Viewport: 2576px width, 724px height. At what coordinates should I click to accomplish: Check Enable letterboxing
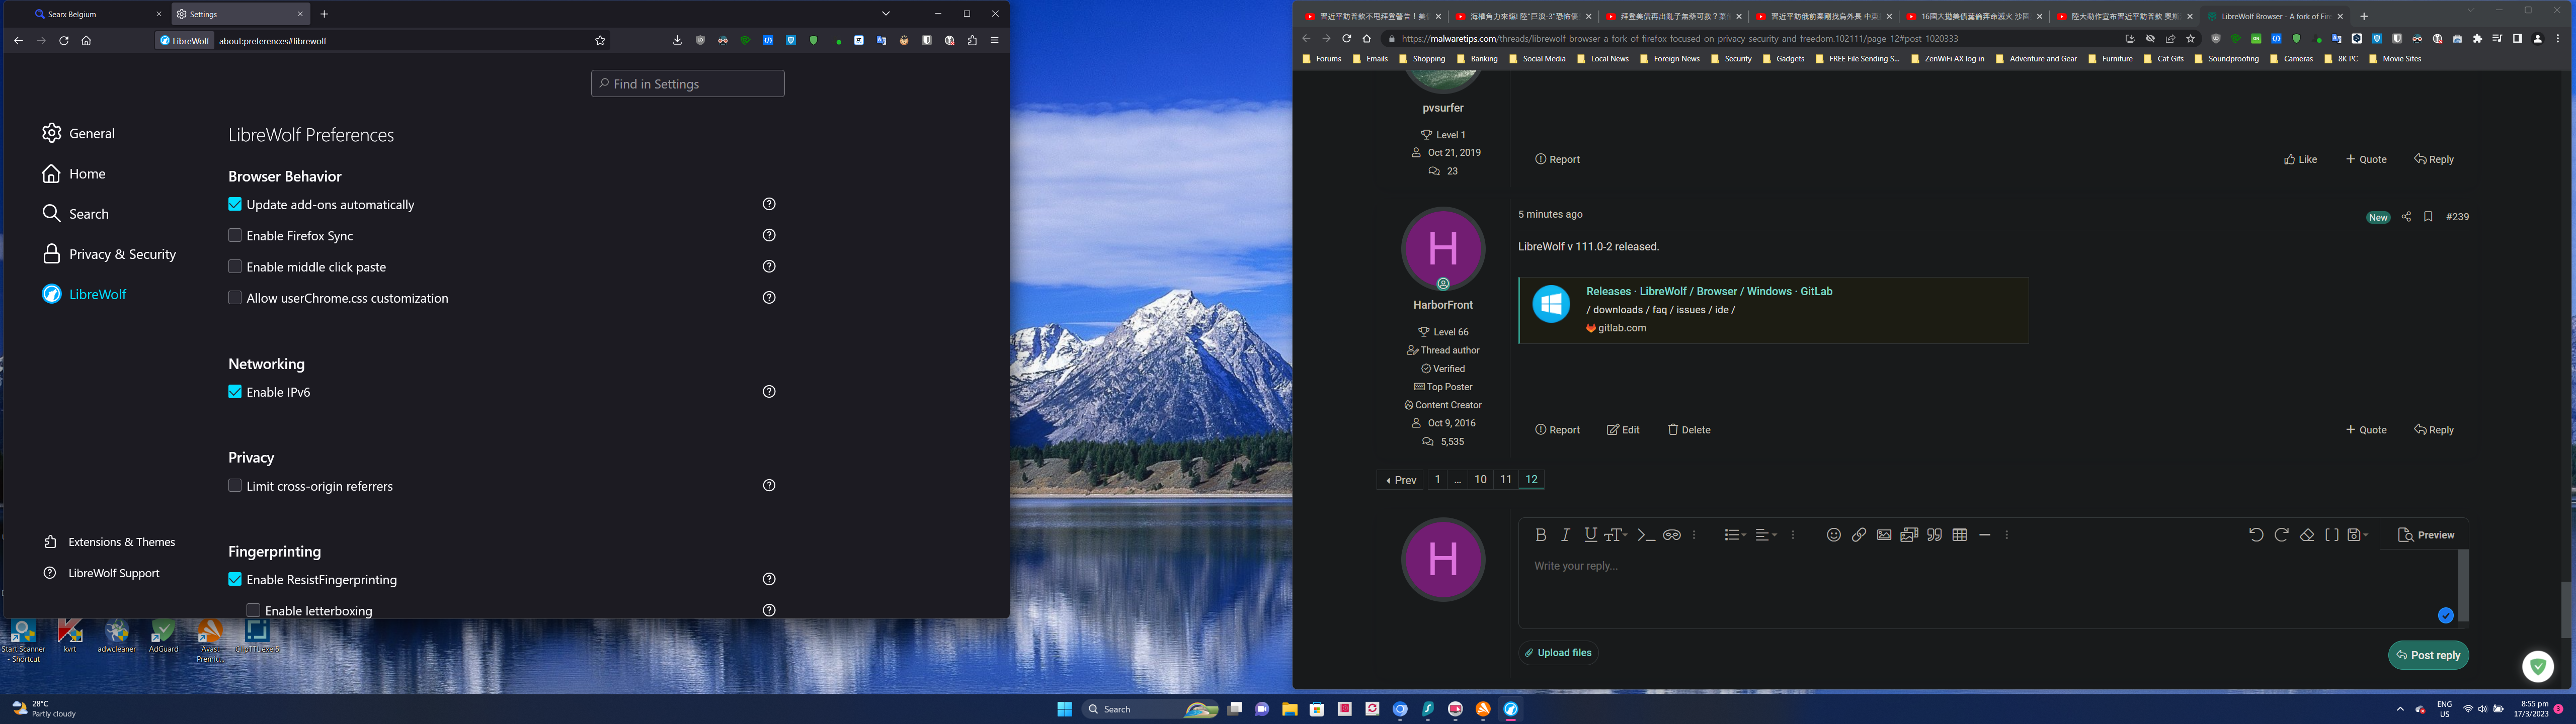point(253,610)
